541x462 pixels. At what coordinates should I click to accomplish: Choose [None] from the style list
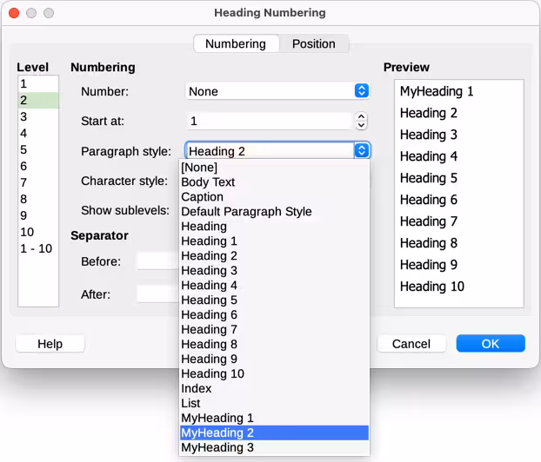(274, 168)
